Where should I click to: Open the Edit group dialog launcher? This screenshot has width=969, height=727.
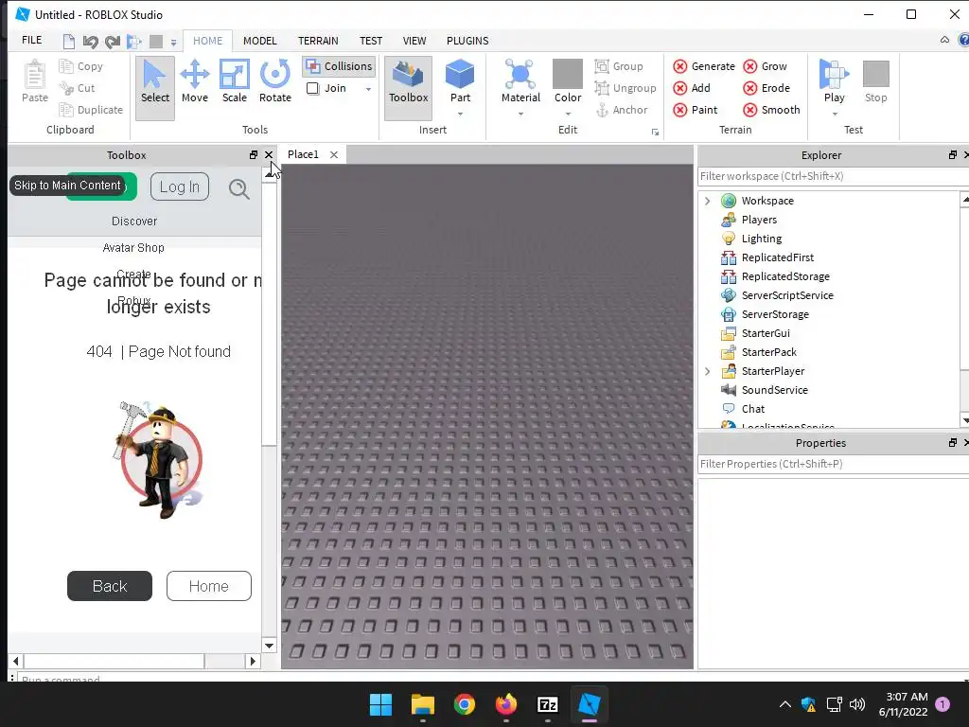click(655, 132)
